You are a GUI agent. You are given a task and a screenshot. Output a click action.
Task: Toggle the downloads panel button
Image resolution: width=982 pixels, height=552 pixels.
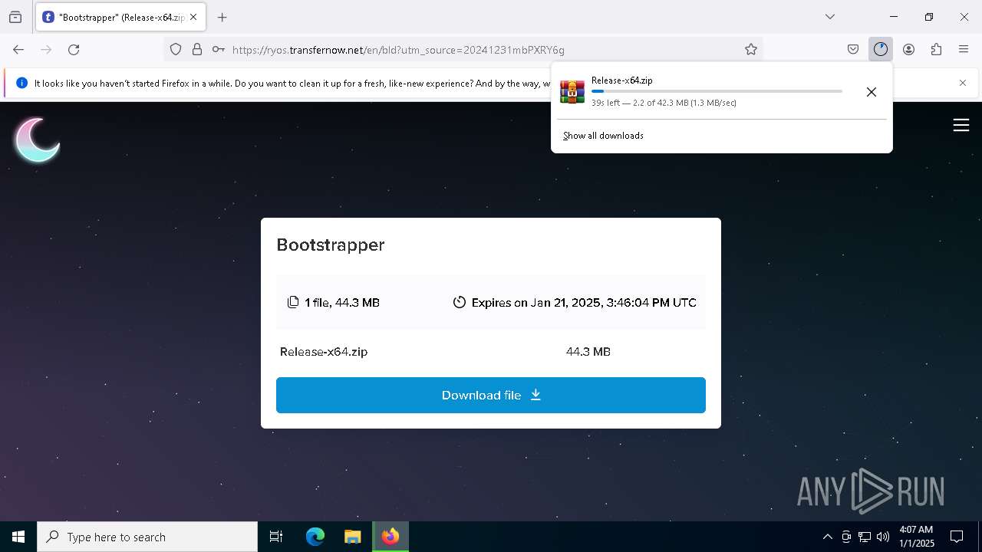point(881,50)
